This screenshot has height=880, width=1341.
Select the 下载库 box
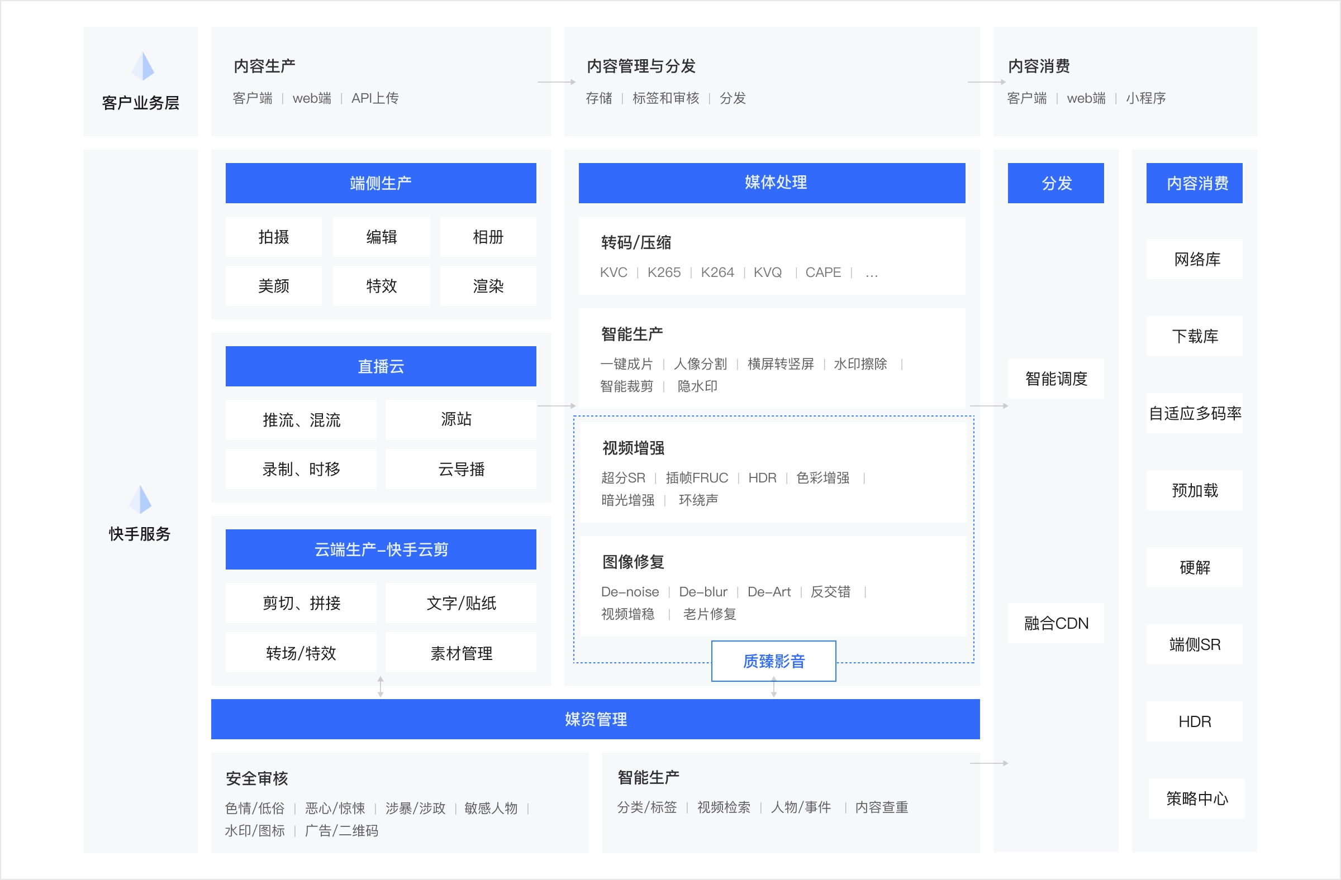tap(1195, 336)
